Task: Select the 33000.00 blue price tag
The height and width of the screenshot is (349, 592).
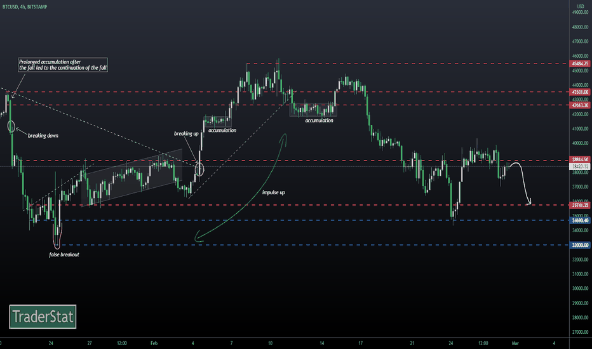Action: pyautogui.click(x=580, y=245)
